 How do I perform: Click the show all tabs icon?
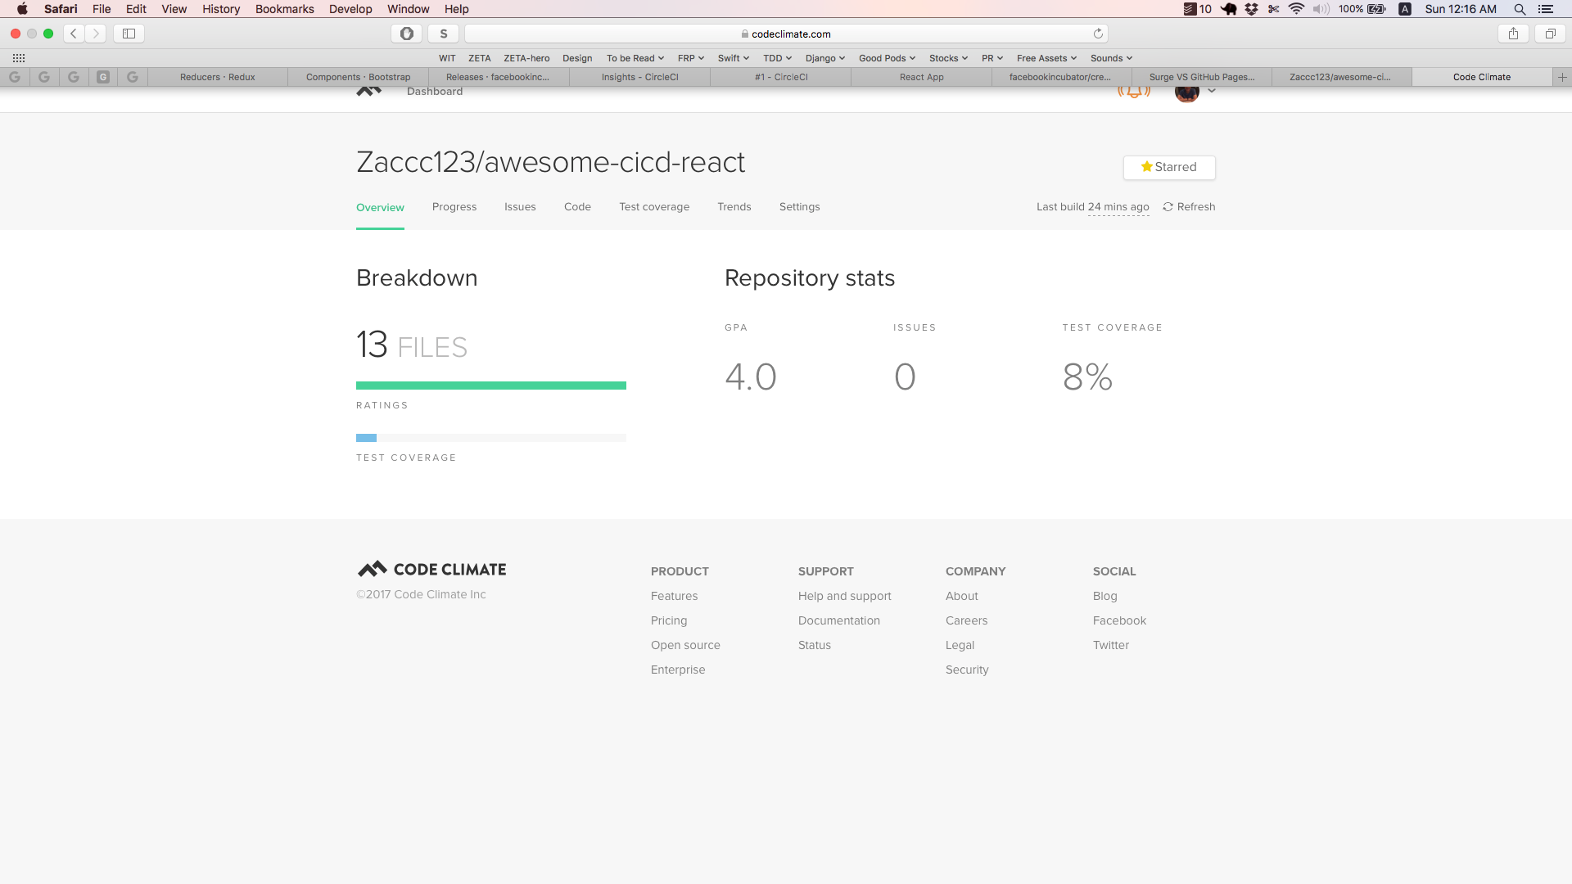[1550, 34]
